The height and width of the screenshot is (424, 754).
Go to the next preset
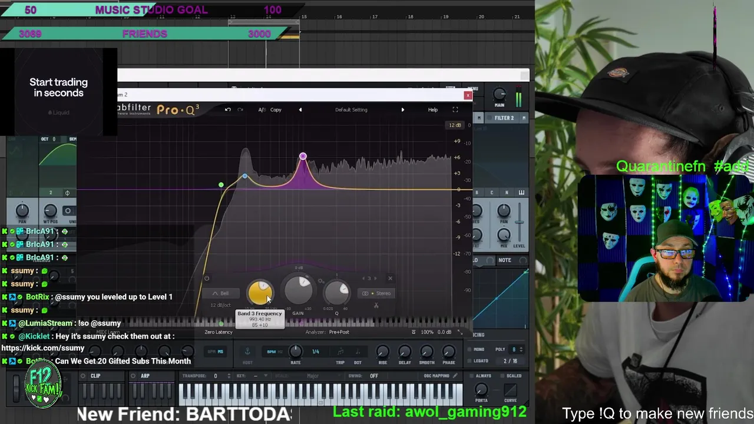click(x=402, y=110)
